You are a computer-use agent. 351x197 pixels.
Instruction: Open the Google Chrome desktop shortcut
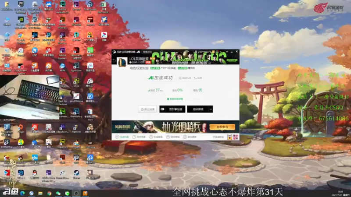point(21,38)
